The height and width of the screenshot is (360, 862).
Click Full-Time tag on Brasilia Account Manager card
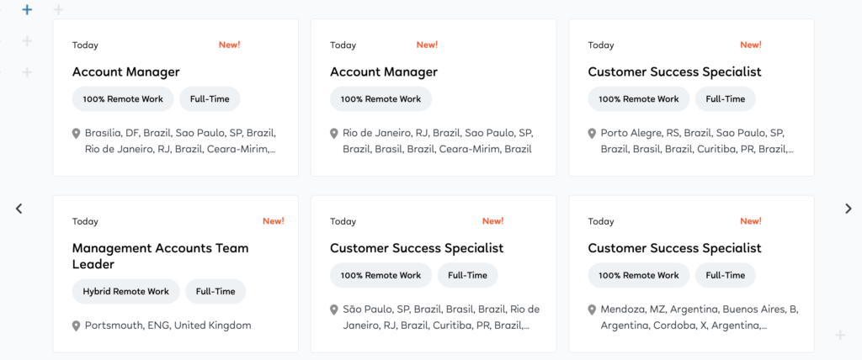[x=210, y=99]
